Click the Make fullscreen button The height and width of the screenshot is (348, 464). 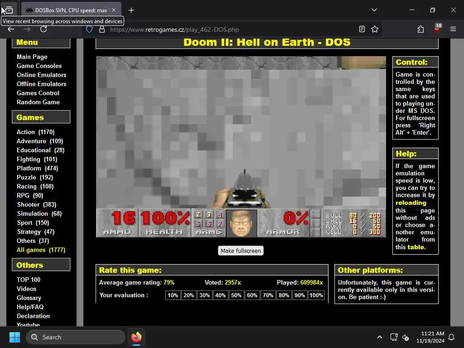click(241, 251)
